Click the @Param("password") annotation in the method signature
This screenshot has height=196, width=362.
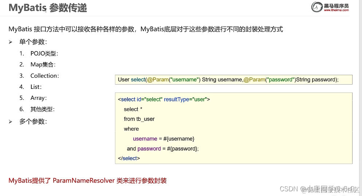click(x=269, y=79)
